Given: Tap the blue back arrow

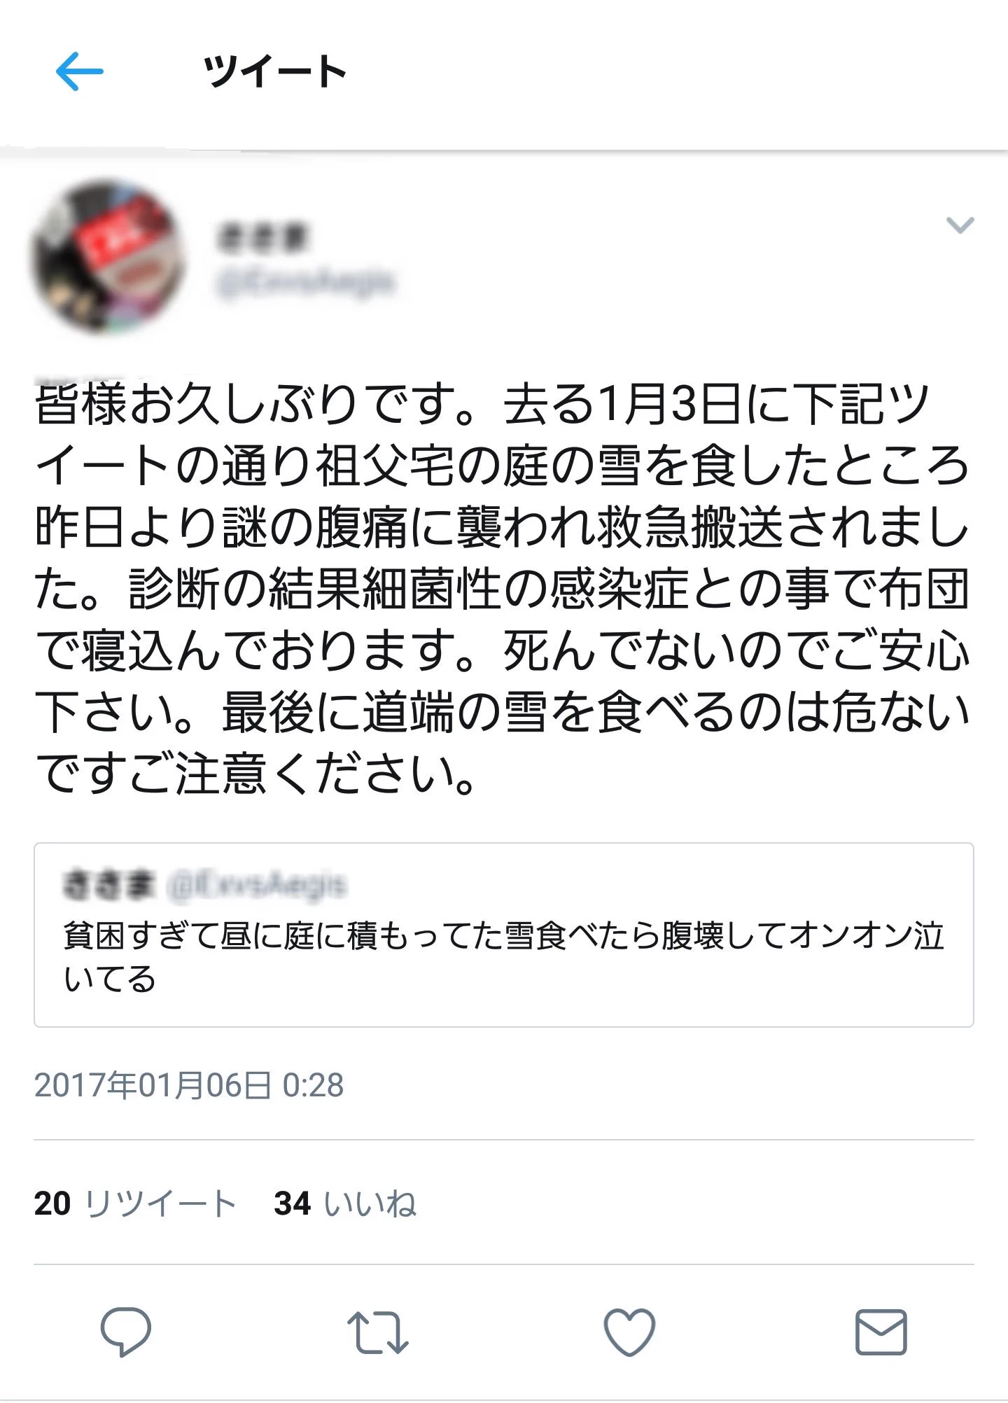Looking at the screenshot, I should point(80,71).
